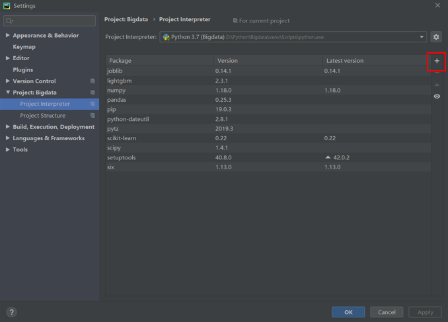Select Keymap in the settings tree
This screenshot has height=322, width=448.
pos(24,47)
